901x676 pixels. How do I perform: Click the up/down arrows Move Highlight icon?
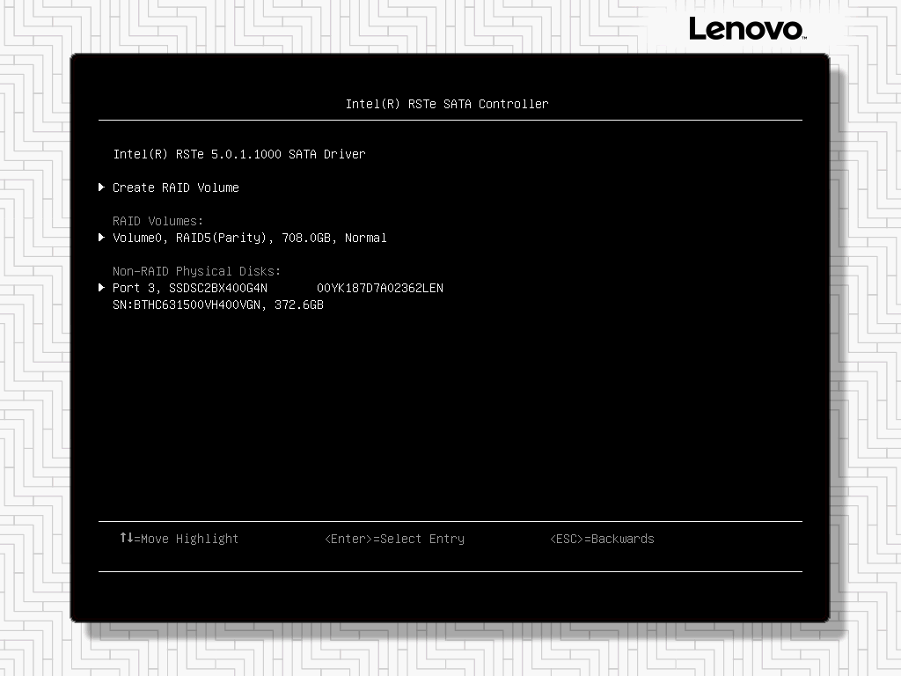126,538
